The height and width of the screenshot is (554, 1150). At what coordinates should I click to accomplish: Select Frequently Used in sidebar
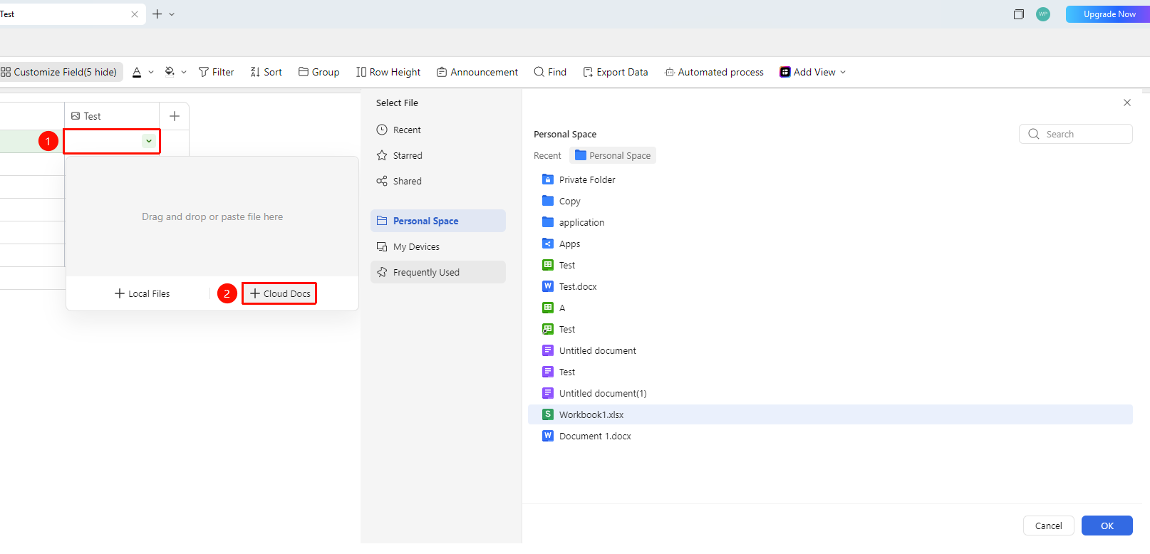click(438, 272)
